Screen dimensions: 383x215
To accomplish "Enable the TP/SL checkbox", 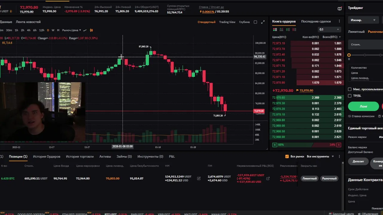I will click(349, 96).
